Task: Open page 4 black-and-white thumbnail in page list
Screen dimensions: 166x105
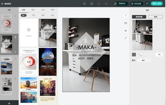Action: 6,86
